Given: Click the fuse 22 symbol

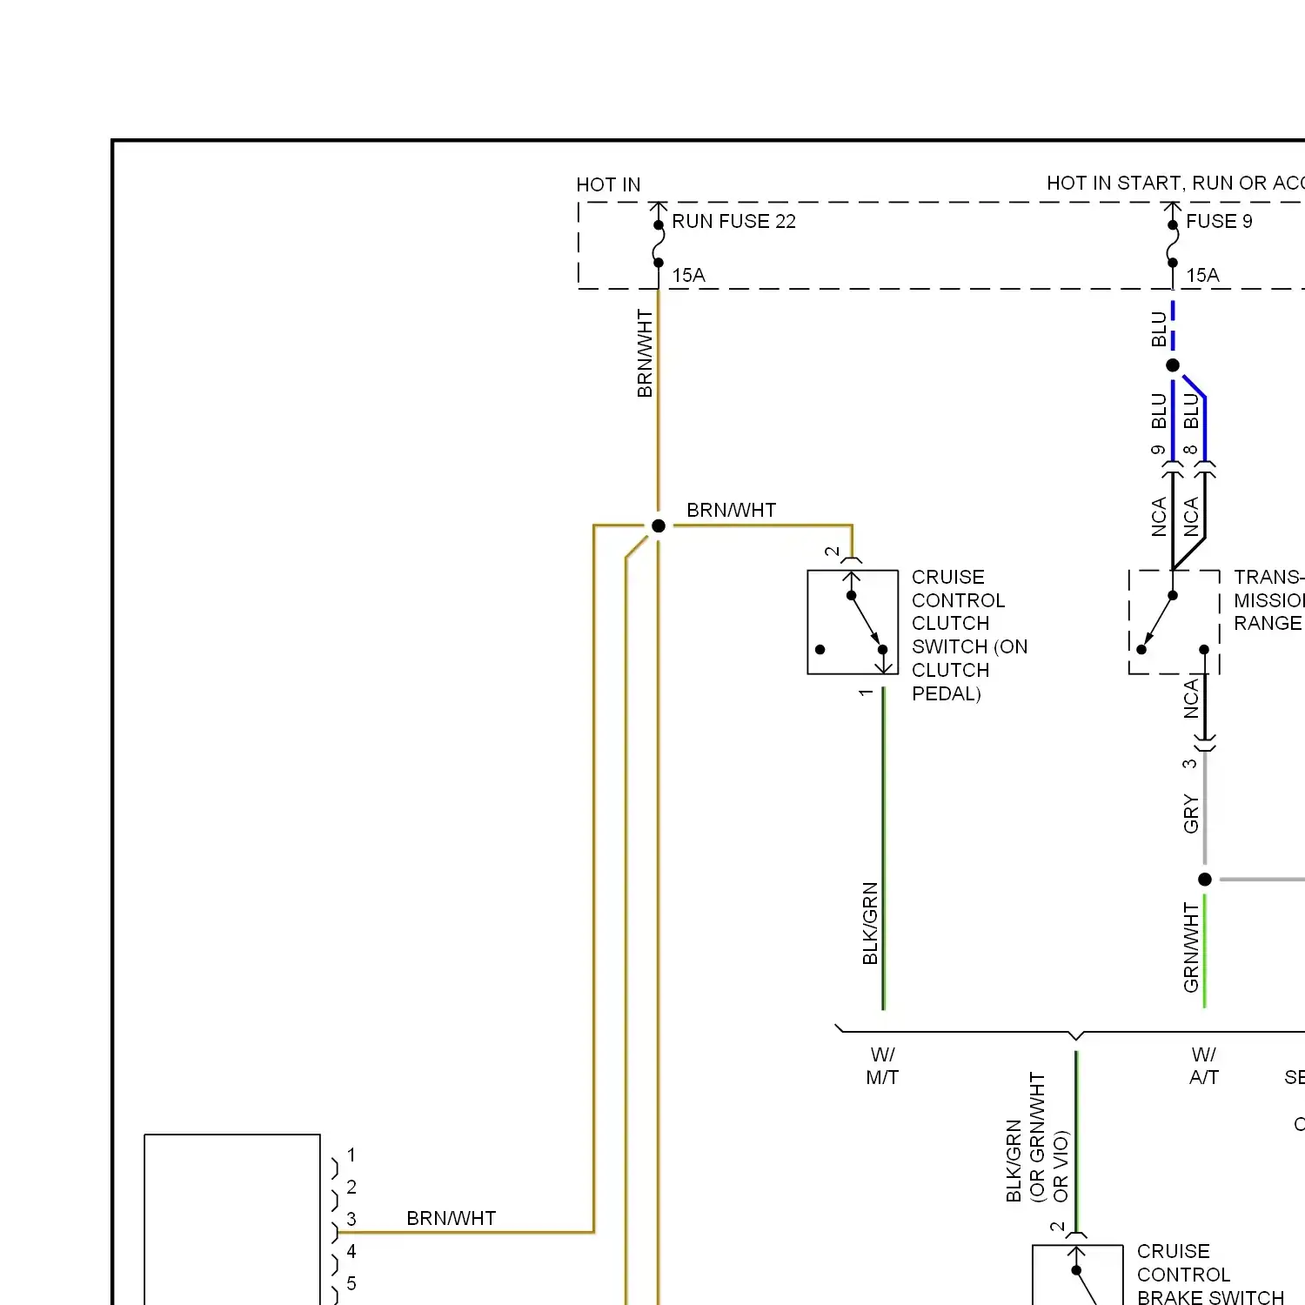Looking at the screenshot, I should [659, 244].
